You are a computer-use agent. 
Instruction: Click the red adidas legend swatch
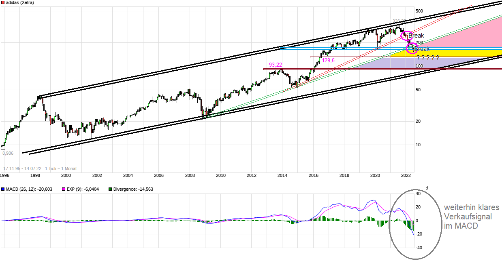point(3,3)
